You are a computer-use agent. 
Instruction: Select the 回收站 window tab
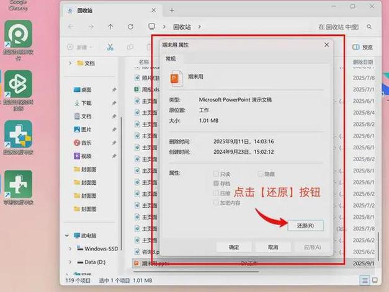click(x=112, y=10)
